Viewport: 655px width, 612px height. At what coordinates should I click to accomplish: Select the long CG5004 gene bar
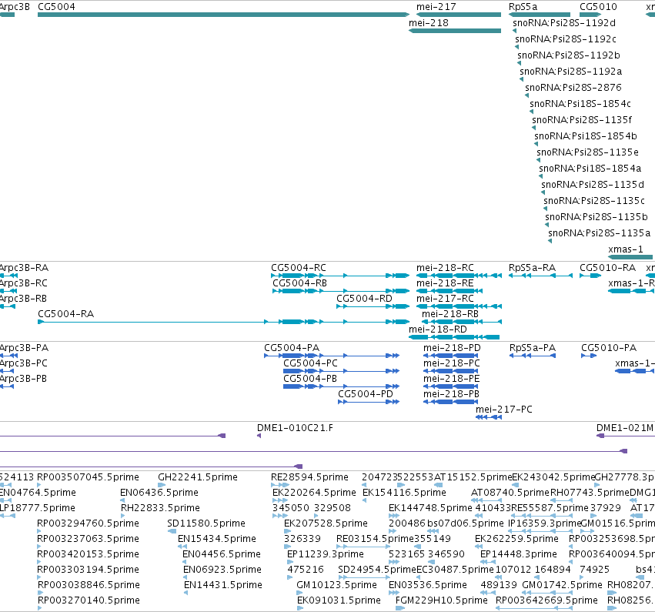coord(223,15)
